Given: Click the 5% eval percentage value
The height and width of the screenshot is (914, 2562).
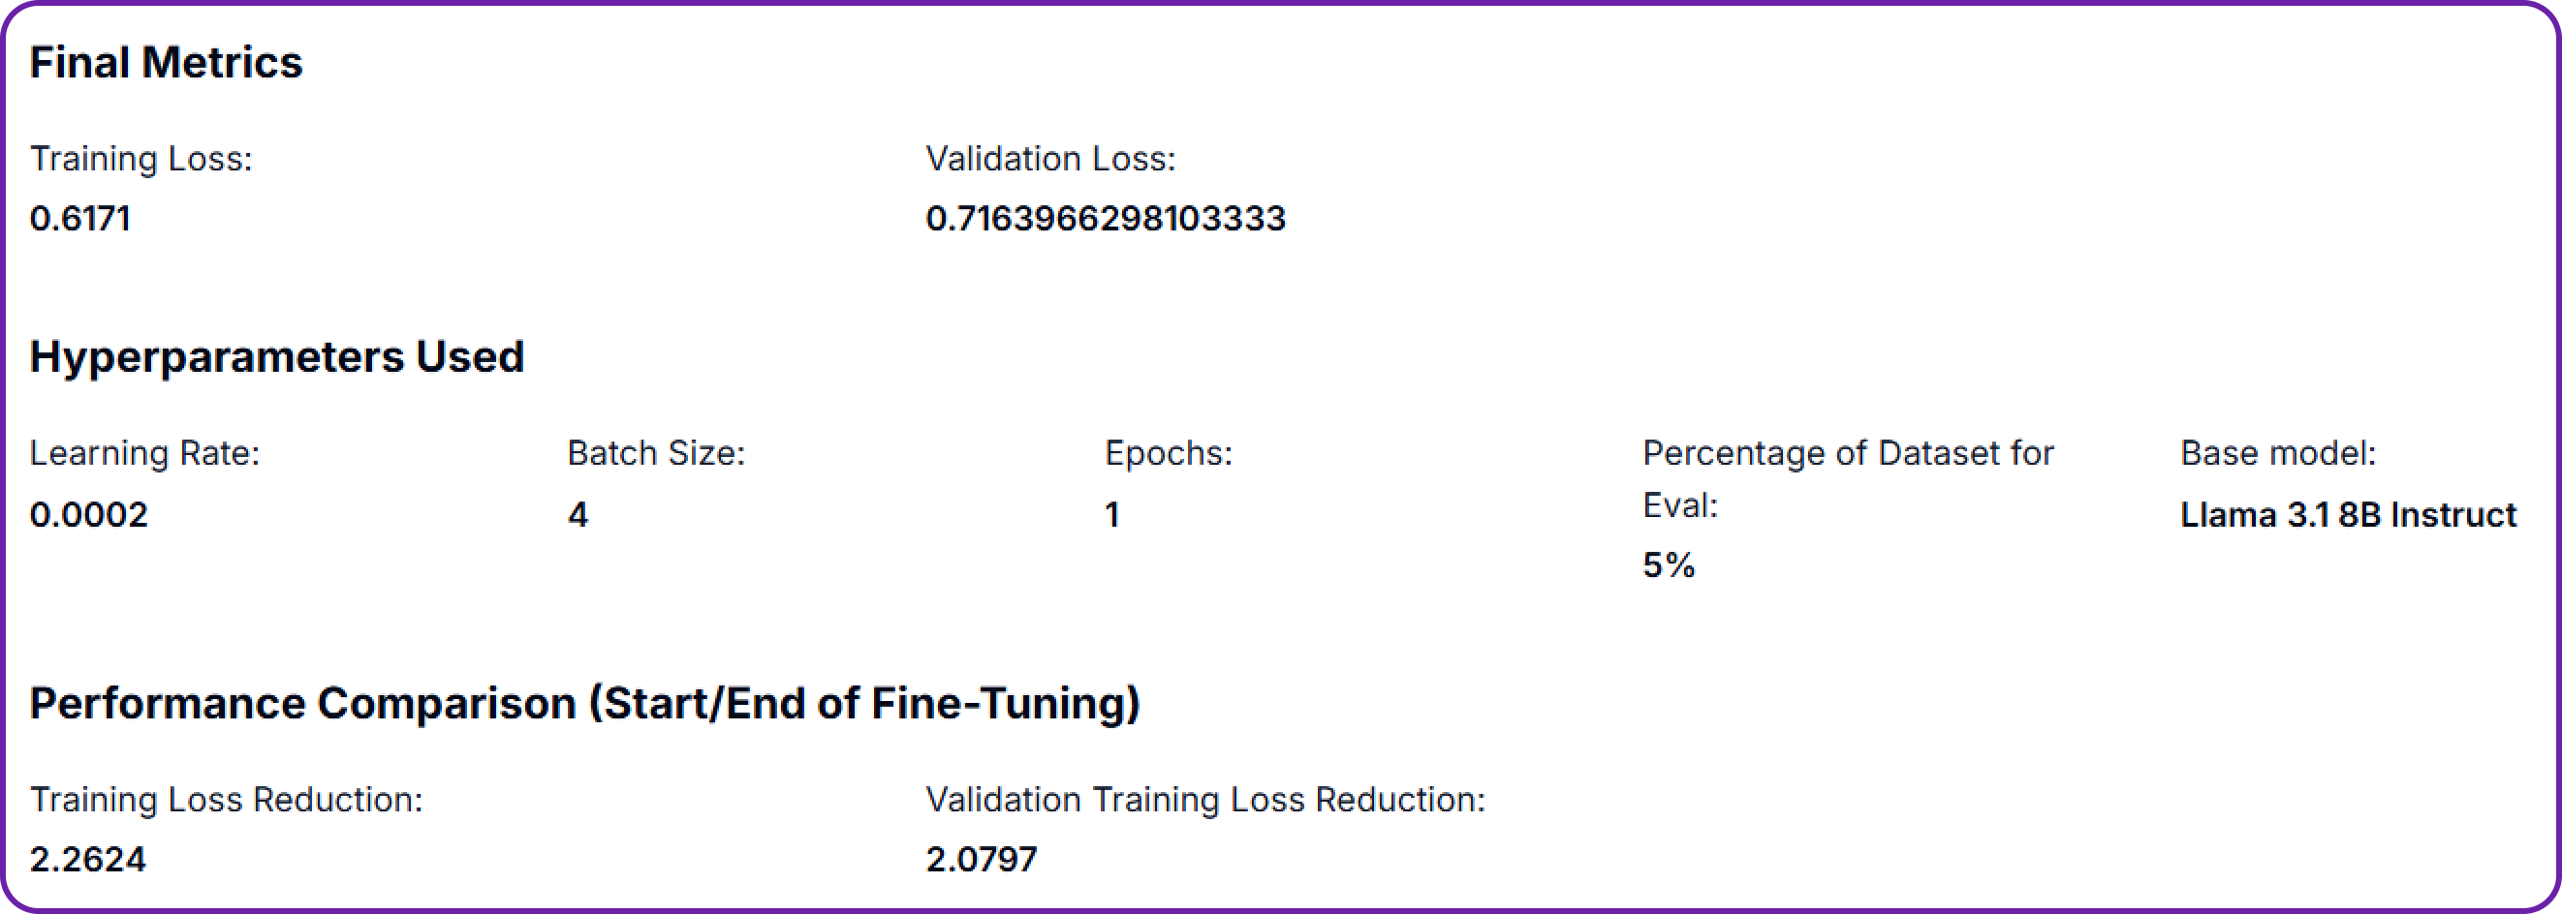Looking at the screenshot, I should (x=1669, y=565).
